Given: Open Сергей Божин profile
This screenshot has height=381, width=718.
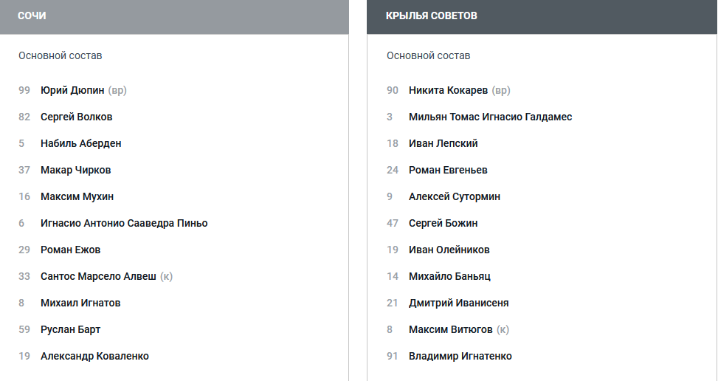Looking at the screenshot, I should coord(443,223).
